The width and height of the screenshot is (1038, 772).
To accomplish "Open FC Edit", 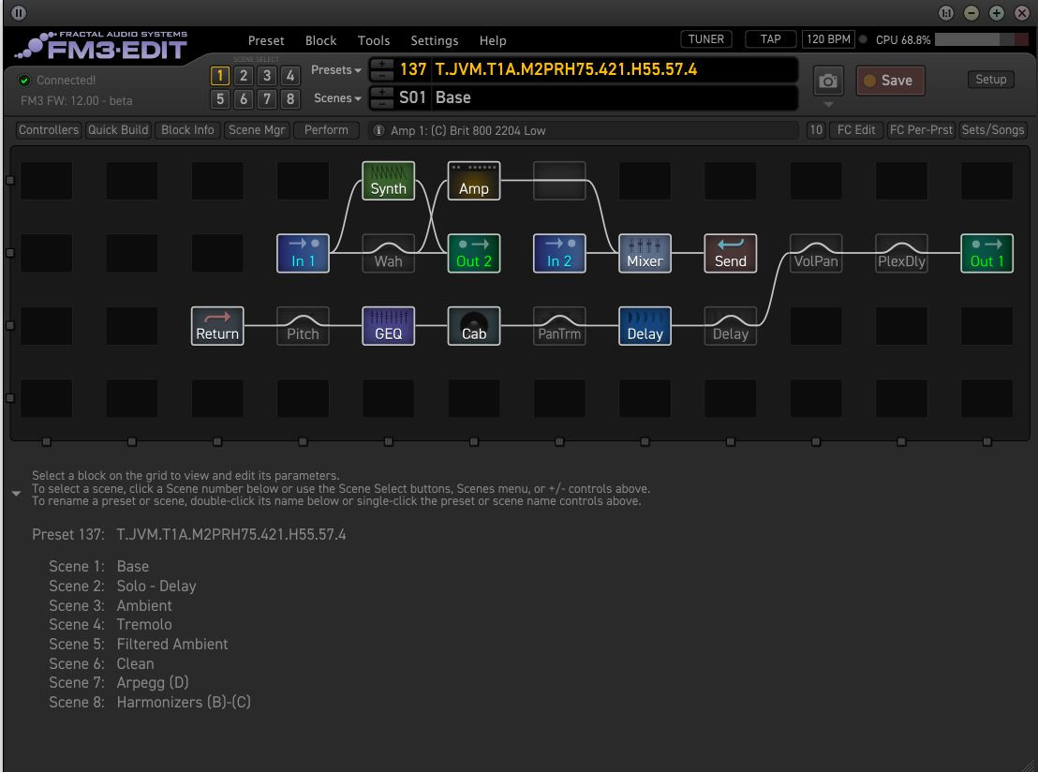I will [x=856, y=130].
